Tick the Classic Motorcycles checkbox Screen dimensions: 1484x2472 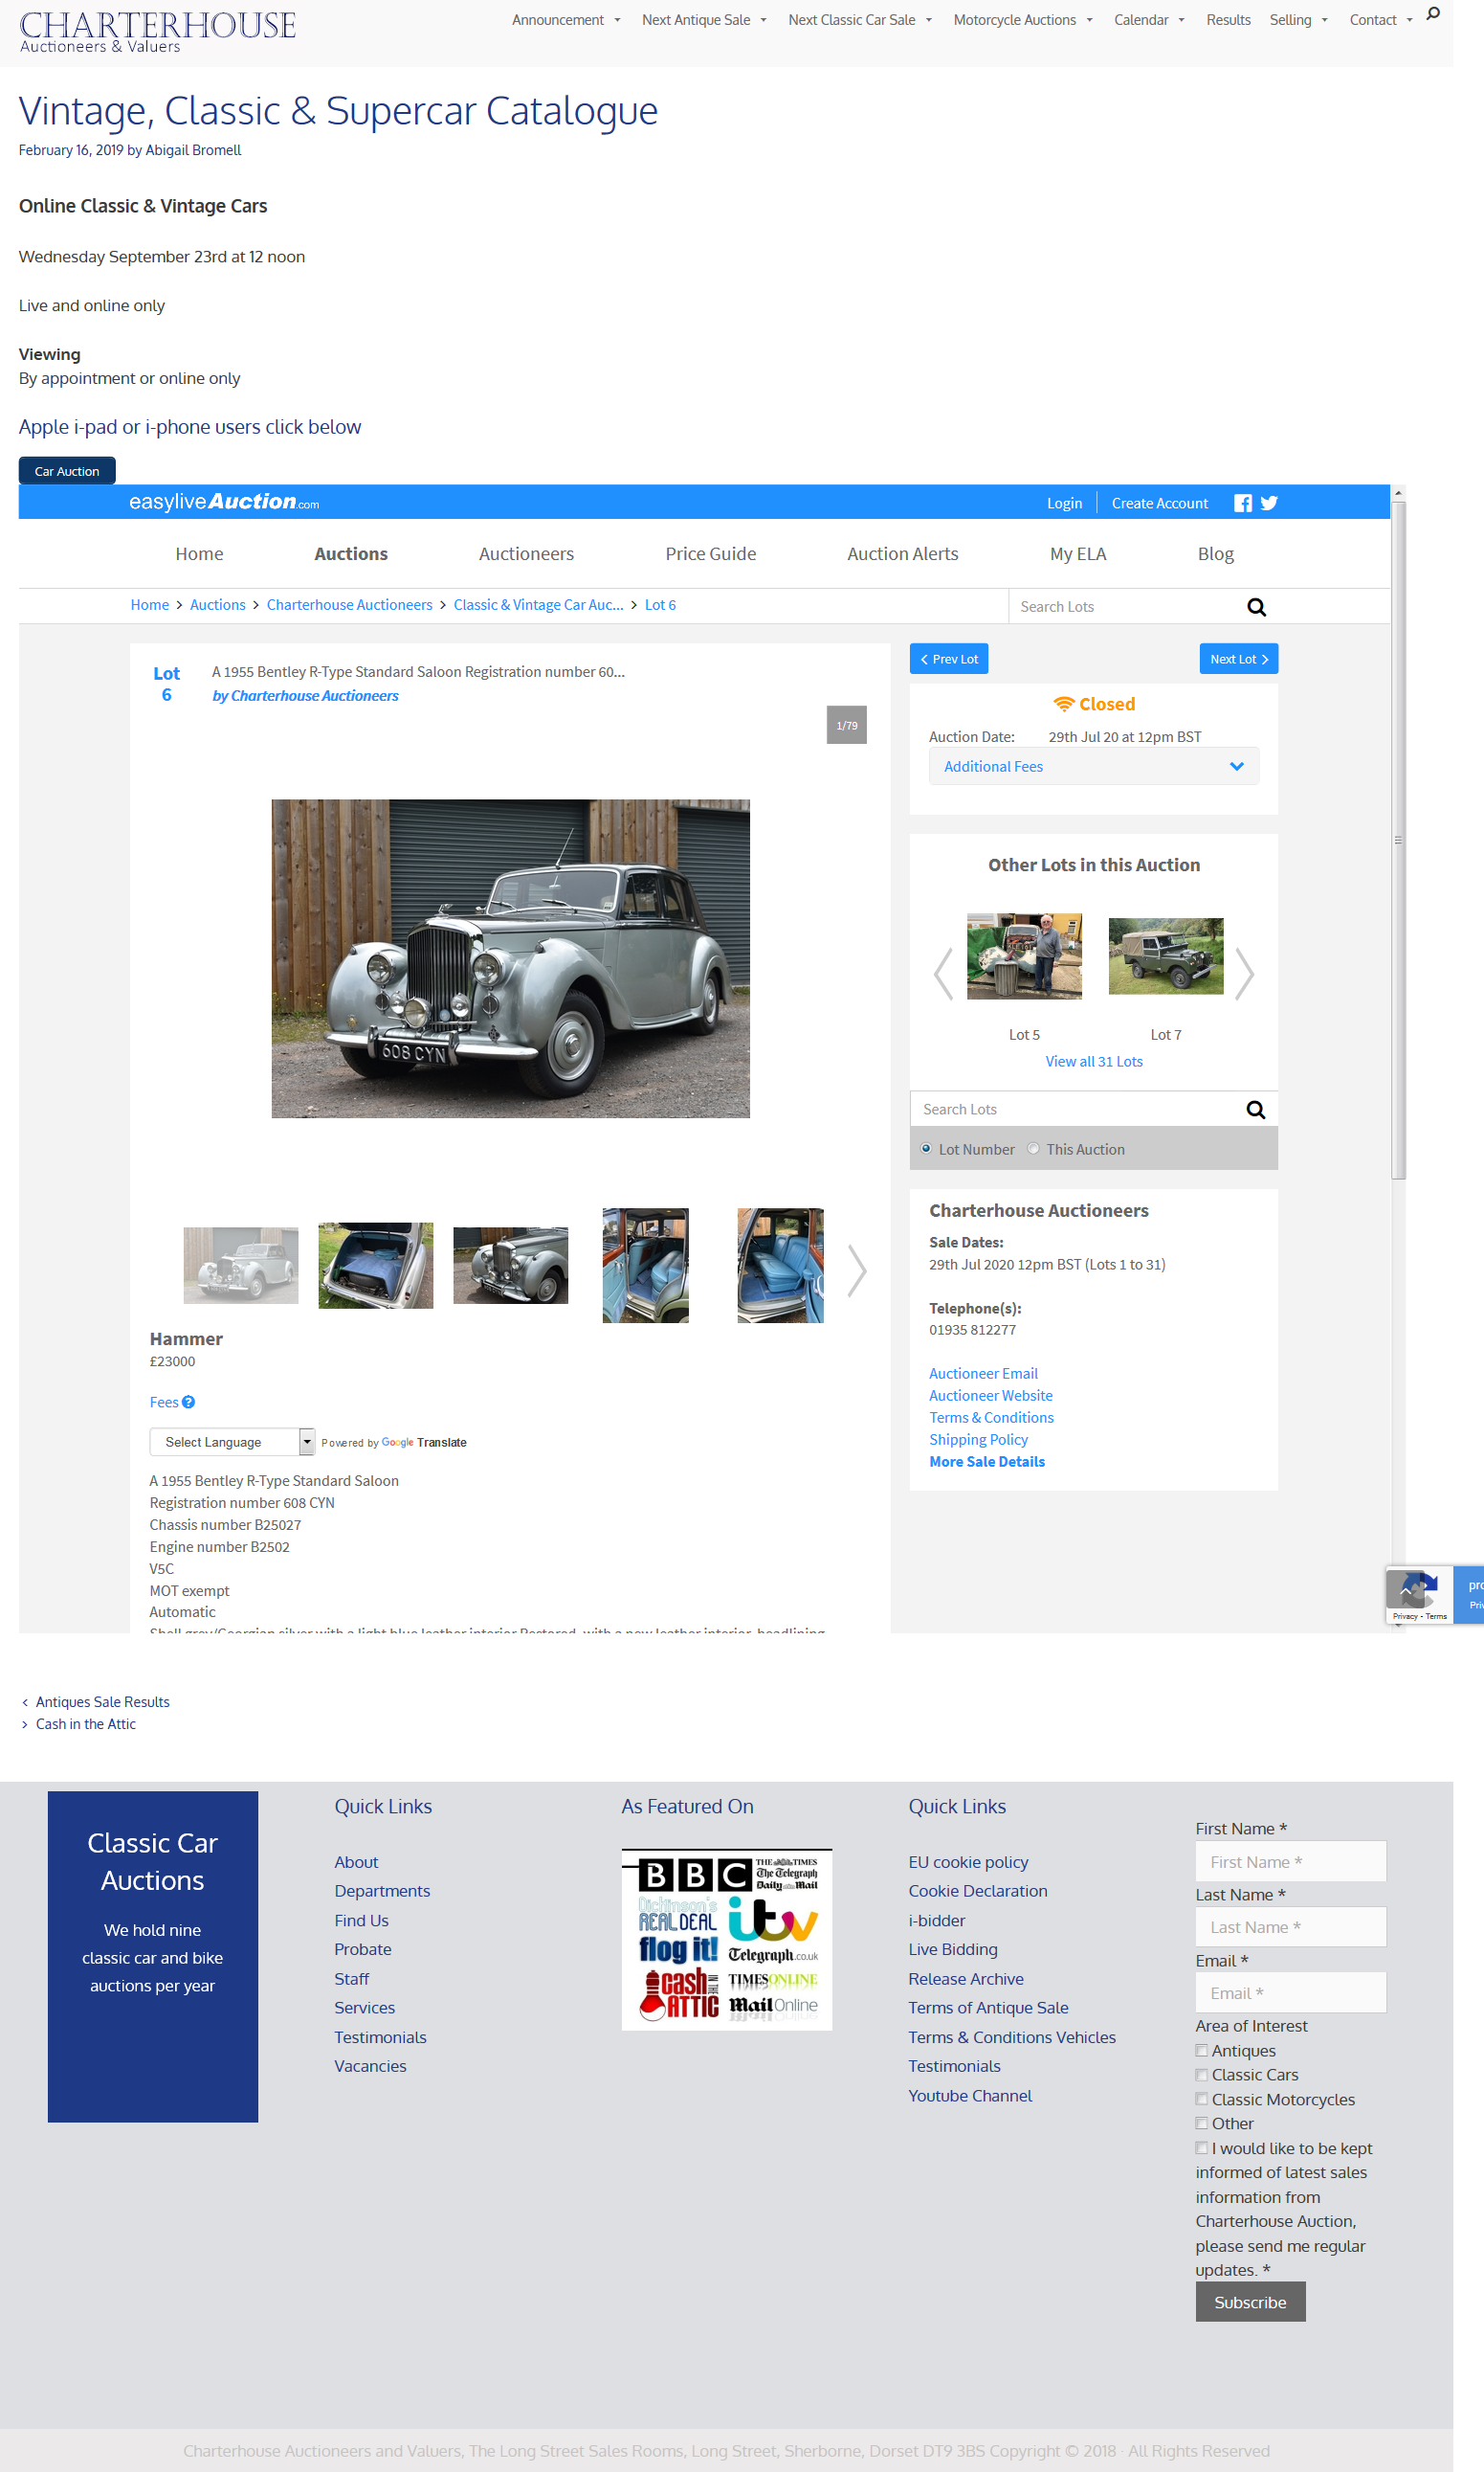pos(1202,2099)
